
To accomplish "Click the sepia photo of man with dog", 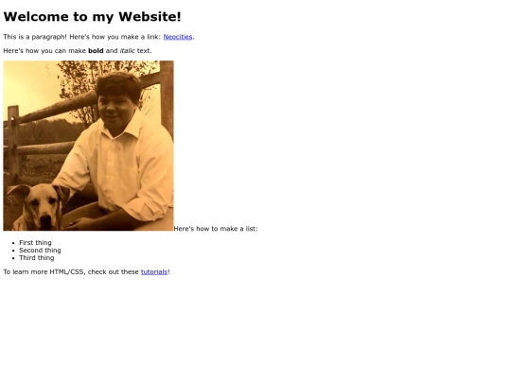I will [x=88, y=146].
